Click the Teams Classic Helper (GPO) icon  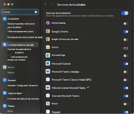(48, 80)
